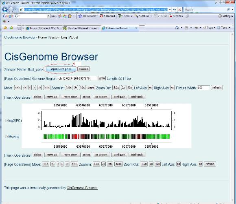Switch to Microsoft Outlook Web Access tab

pyautogui.click(x=44, y=28)
